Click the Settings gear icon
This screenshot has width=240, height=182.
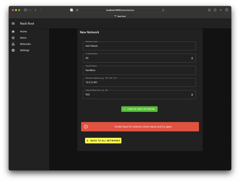13,50
